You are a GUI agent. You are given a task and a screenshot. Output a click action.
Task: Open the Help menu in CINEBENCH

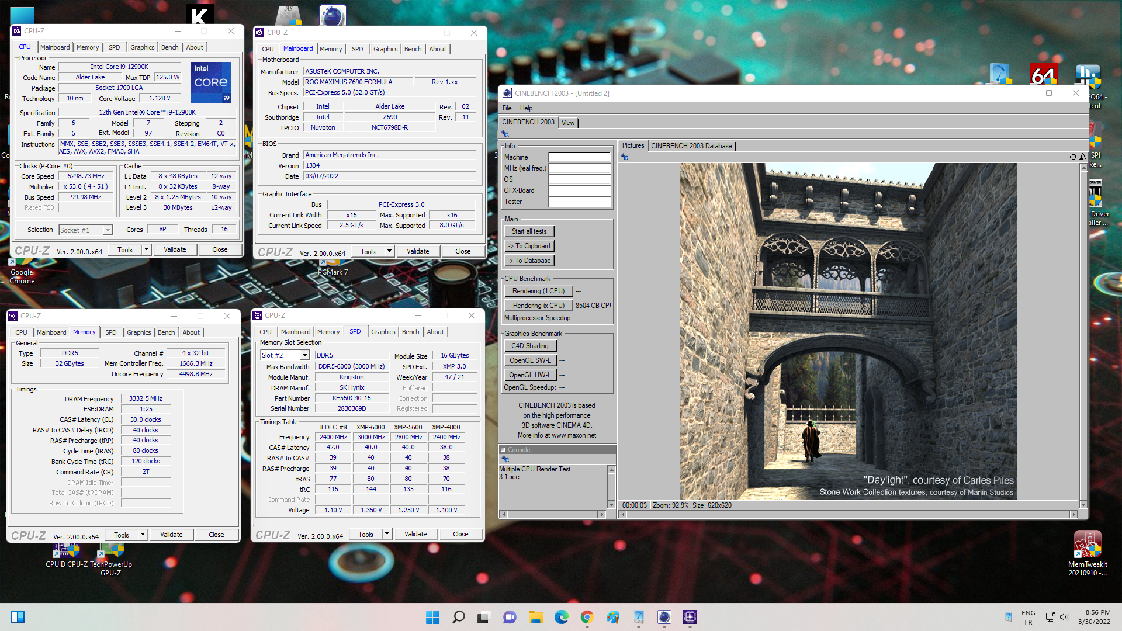[526, 108]
